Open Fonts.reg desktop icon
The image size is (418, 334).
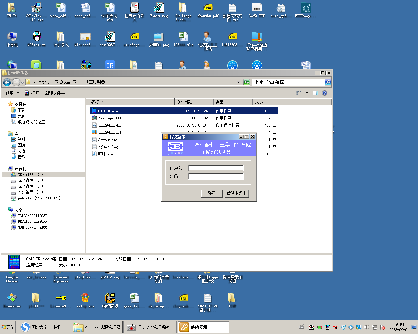click(x=159, y=10)
